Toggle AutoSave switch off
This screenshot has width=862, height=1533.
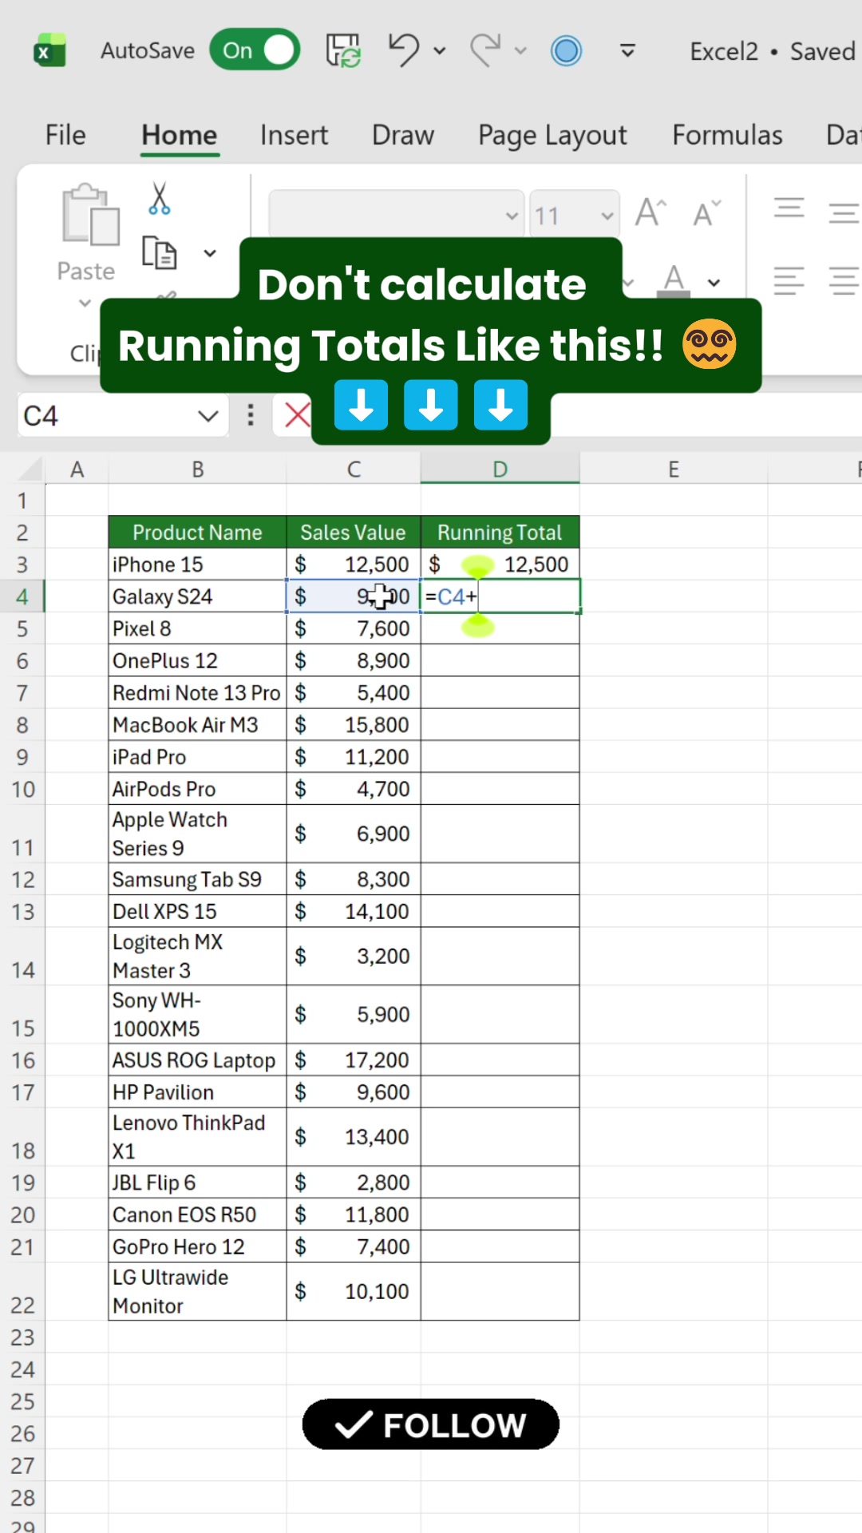255,50
